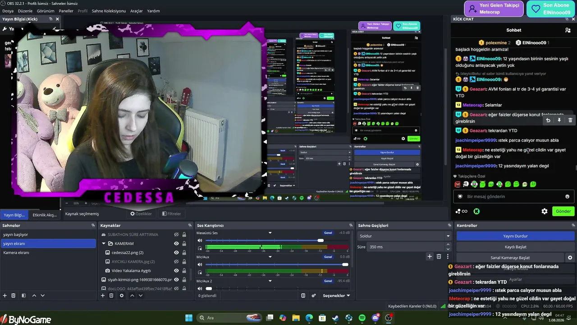Open source properties gear in Kaynaklar toolbar
The image size is (577, 325).
[x=122, y=296]
